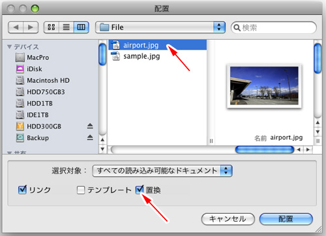Screen dimensions: 326x236
Task: Click the iDisk purple icon
Action: [x=20, y=69]
